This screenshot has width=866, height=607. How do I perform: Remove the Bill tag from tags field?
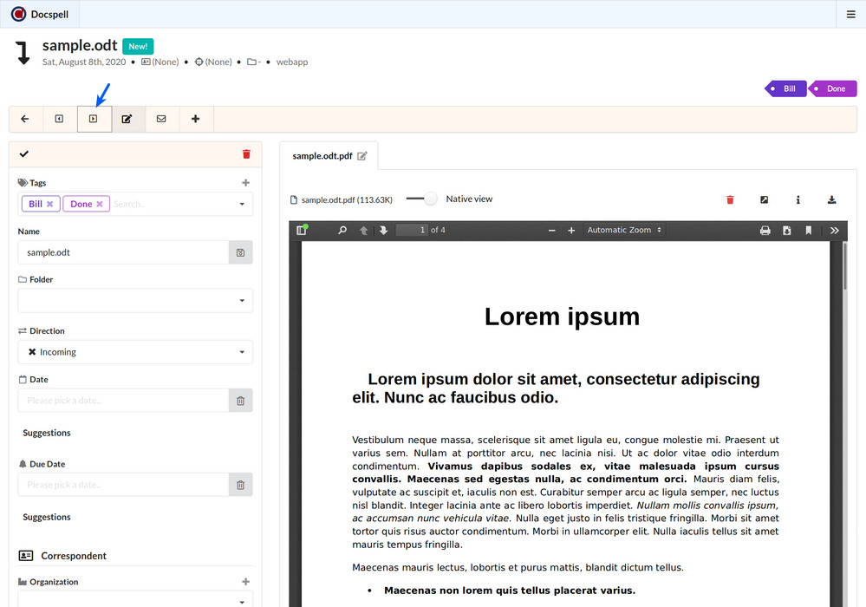coord(50,205)
